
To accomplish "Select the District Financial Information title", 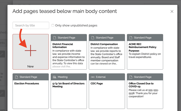I will [x=63, y=46].
